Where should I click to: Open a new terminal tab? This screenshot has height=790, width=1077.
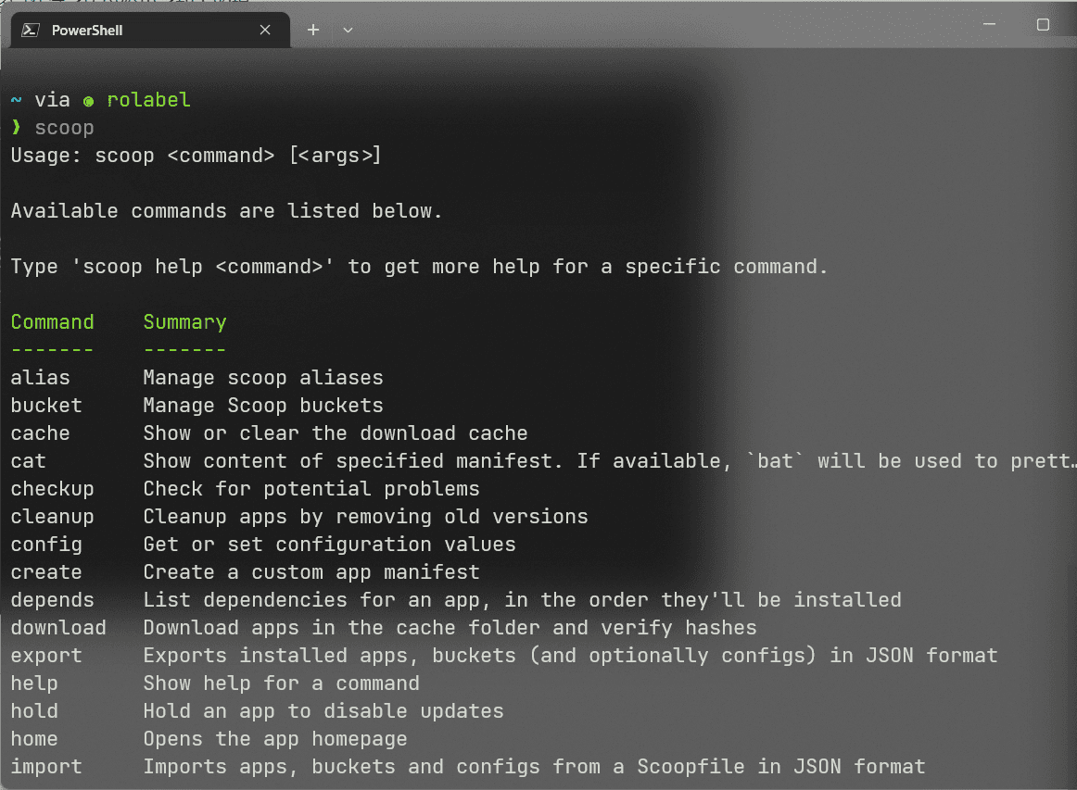coord(313,31)
